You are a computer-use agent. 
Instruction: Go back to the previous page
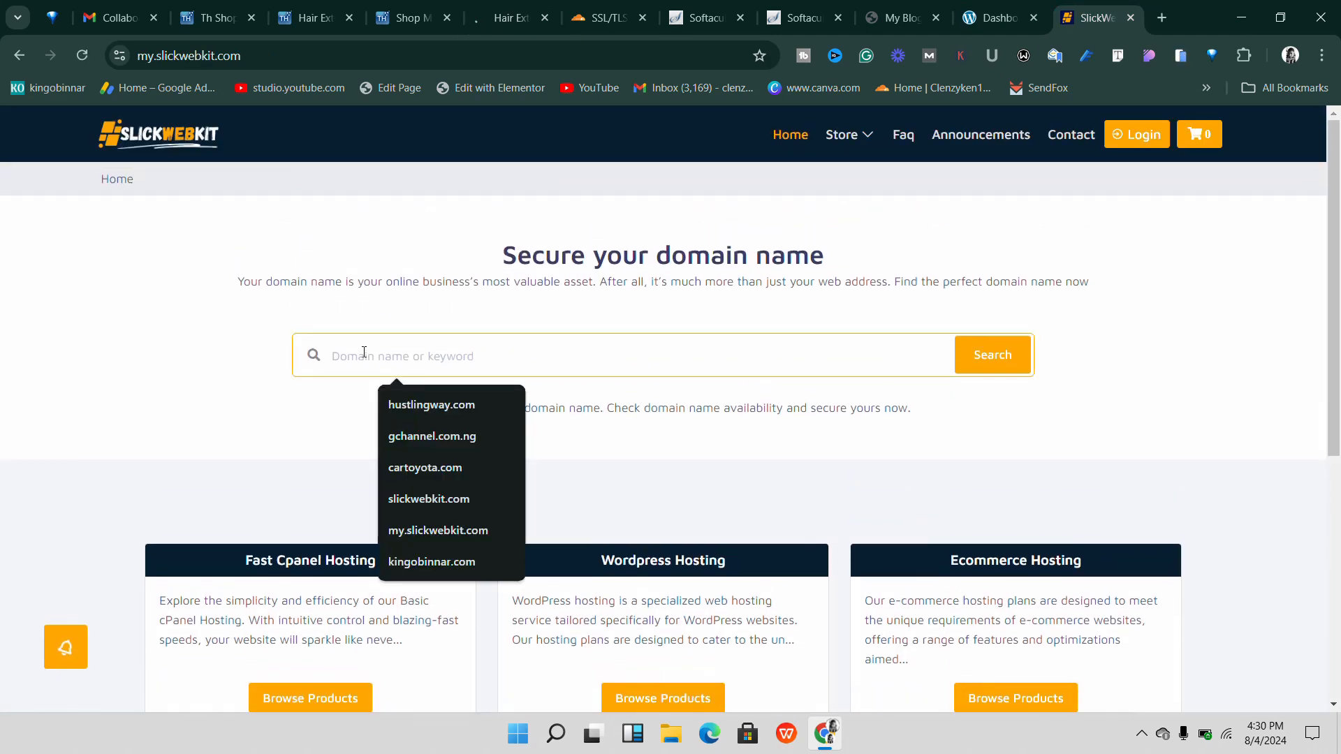[19, 55]
